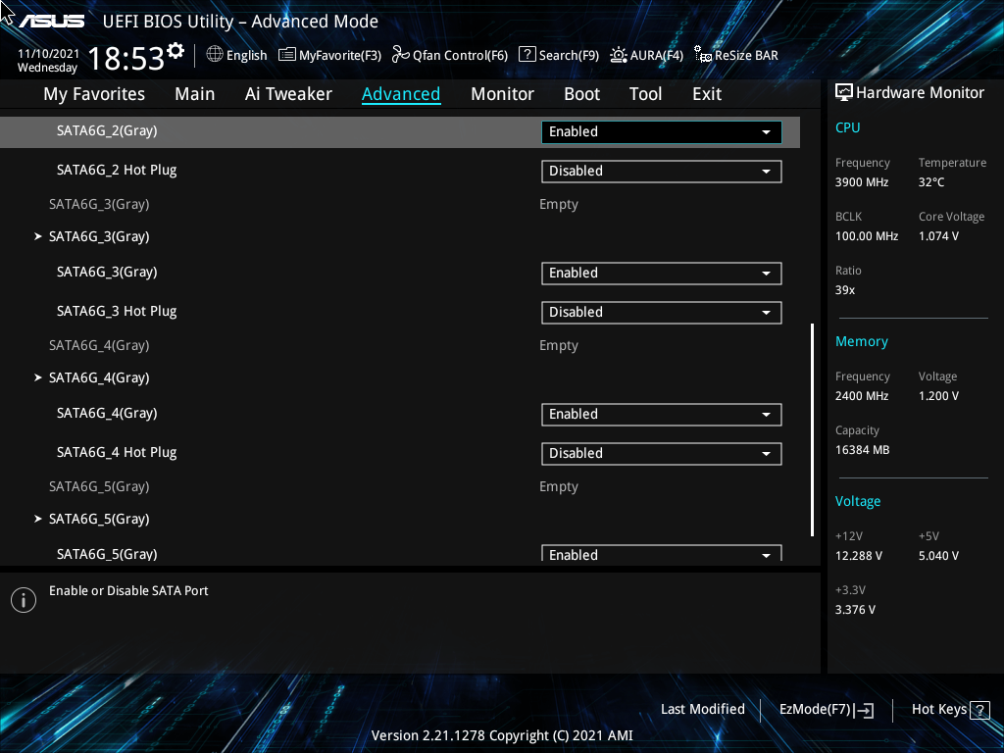Screen dimensions: 1004x753
Task: Open the SATA6G_4 Hot Plug dropdown
Action: coord(662,453)
